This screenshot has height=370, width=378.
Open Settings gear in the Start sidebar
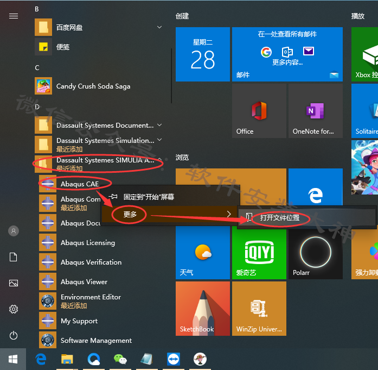(14, 309)
